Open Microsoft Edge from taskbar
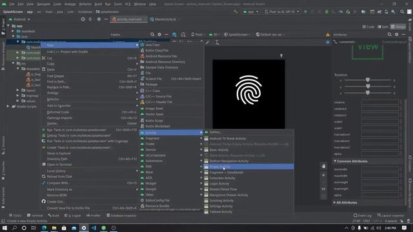The image size is (413, 232). point(45,227)
